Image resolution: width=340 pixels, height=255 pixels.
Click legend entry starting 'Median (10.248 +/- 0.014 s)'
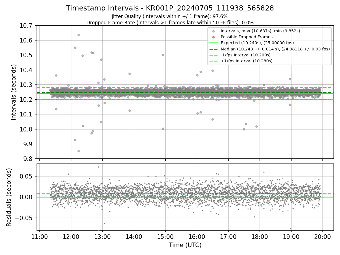(275, 49)
